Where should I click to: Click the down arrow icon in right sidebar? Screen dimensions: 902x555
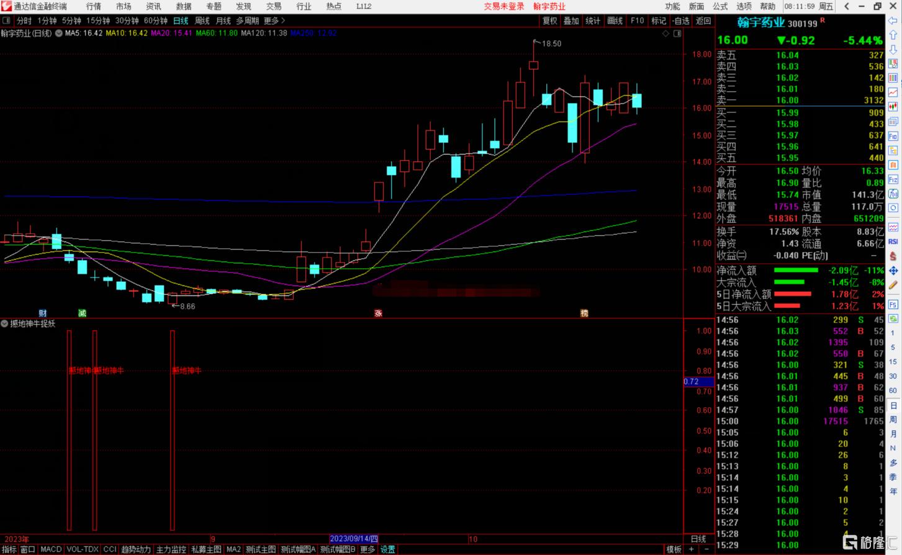pos(893,49)
